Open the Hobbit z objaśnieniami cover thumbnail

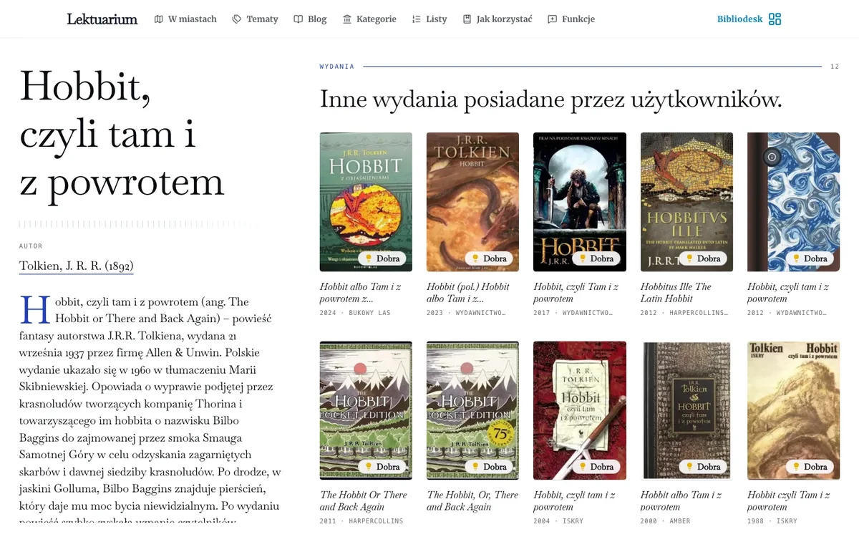point(366,202)
